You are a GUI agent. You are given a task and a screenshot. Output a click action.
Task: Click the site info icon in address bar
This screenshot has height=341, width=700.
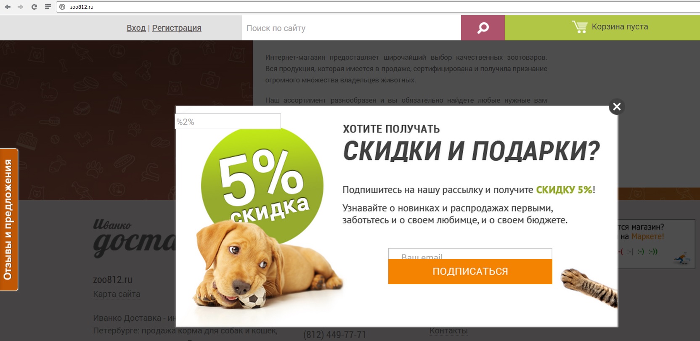coord(62,7)
